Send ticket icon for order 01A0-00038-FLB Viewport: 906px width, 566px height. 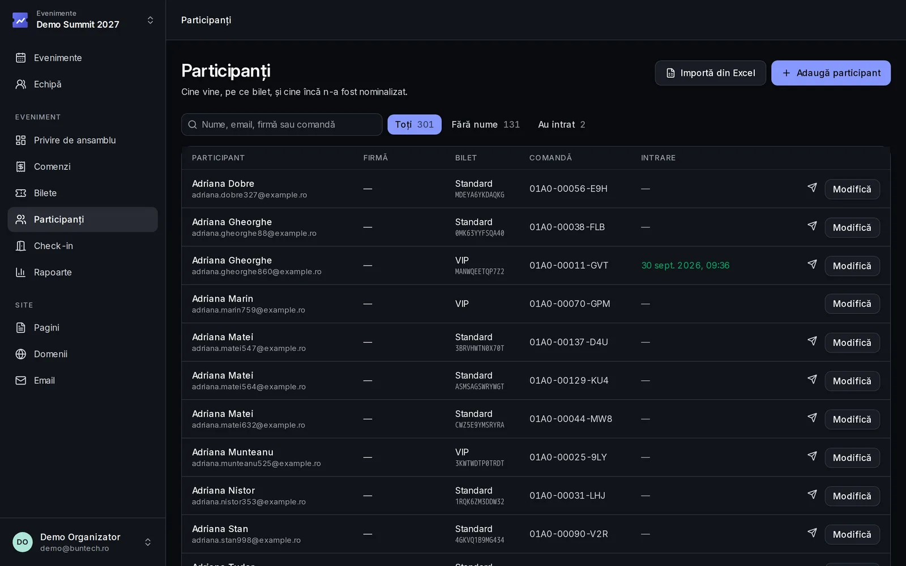pyautogui.click(x=812, y=226)
